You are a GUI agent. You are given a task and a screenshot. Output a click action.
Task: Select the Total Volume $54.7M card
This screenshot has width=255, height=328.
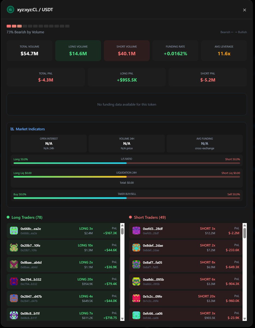pos(30,51)
